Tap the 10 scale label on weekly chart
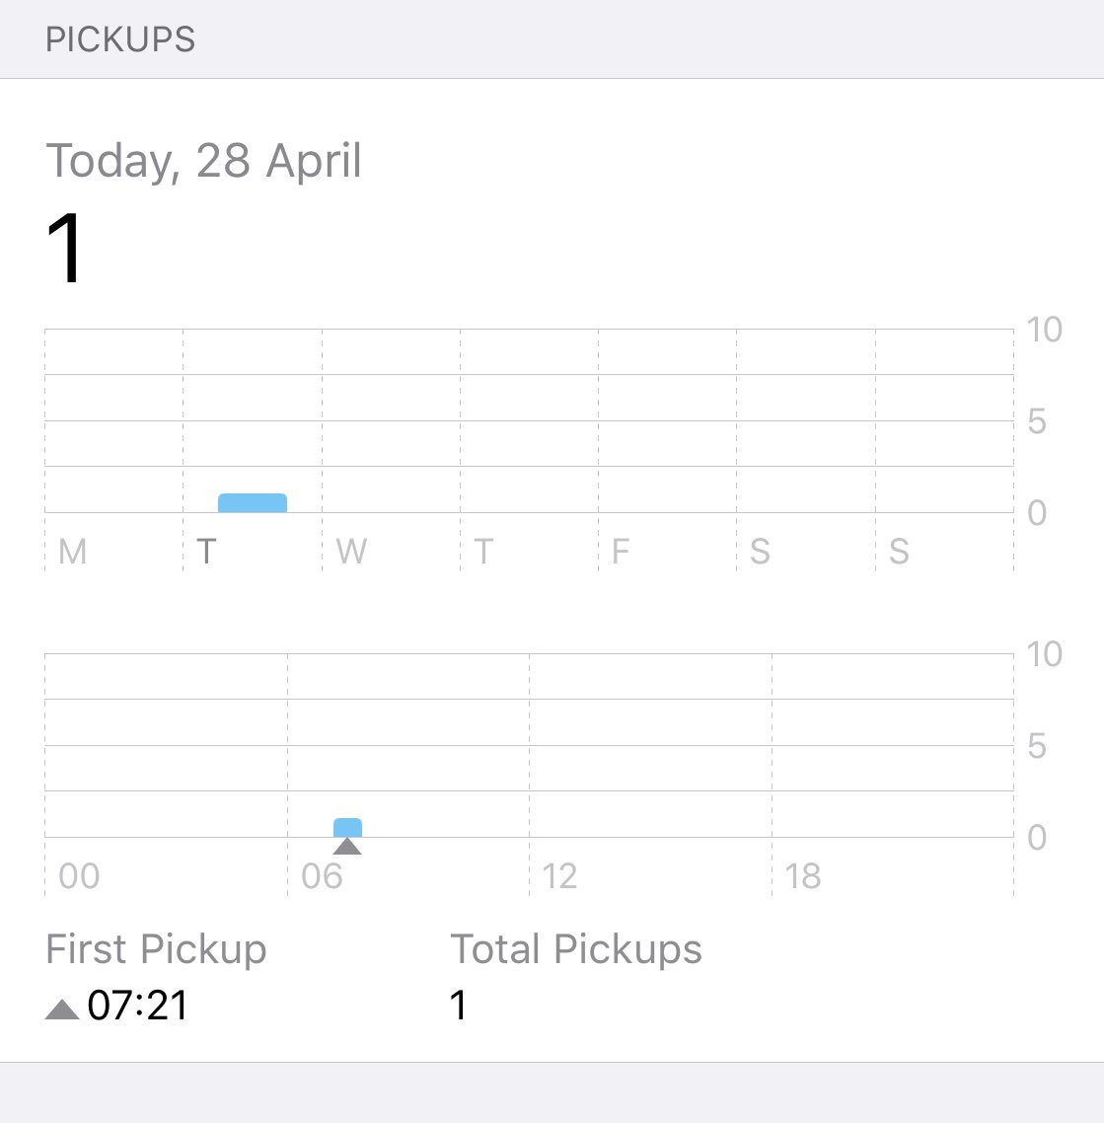1104x1123 pixels. pos(1044,331)
